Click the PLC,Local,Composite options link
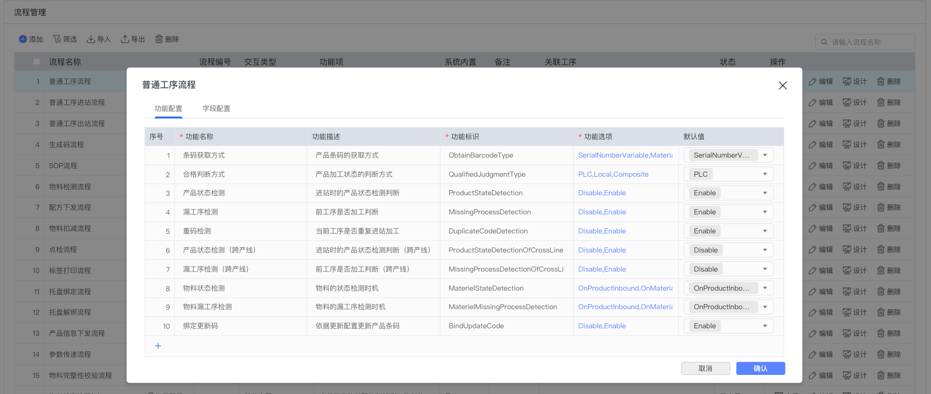The width and height of the screenshot is (931, 394). click(x=613, y=174)
